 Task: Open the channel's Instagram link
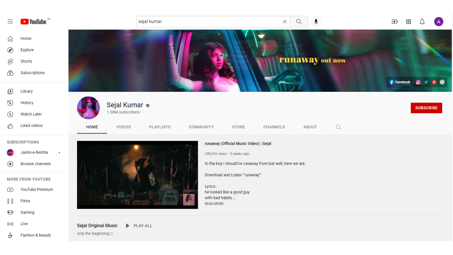[x=418, y=82]
